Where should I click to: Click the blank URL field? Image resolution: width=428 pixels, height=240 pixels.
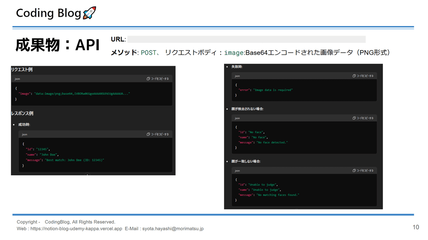click(246, 39)
